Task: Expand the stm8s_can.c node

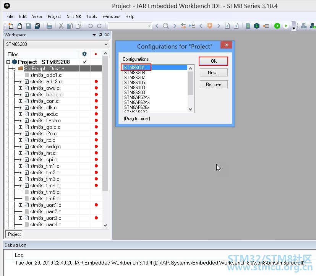Action: point(20,101)
